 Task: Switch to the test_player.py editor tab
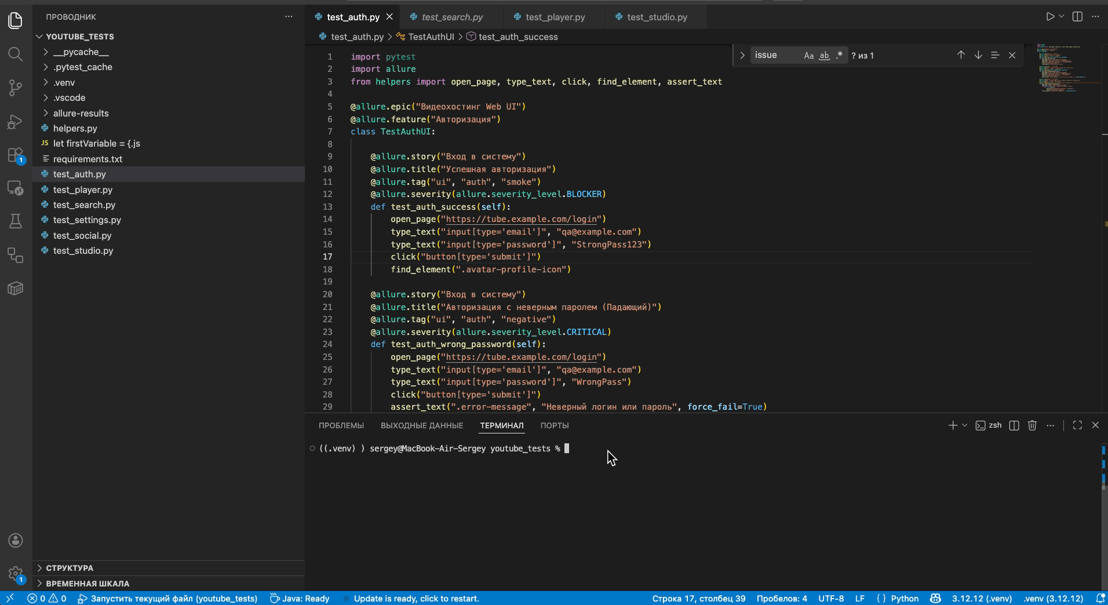555,17
